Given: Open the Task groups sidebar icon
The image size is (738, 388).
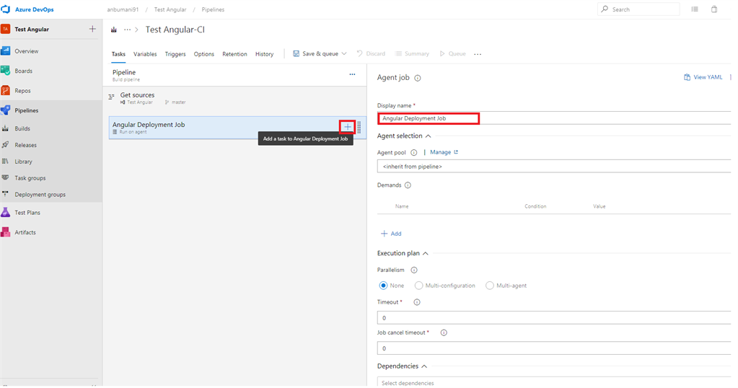Looking at the screenshot, I should [x=6, y=178].
